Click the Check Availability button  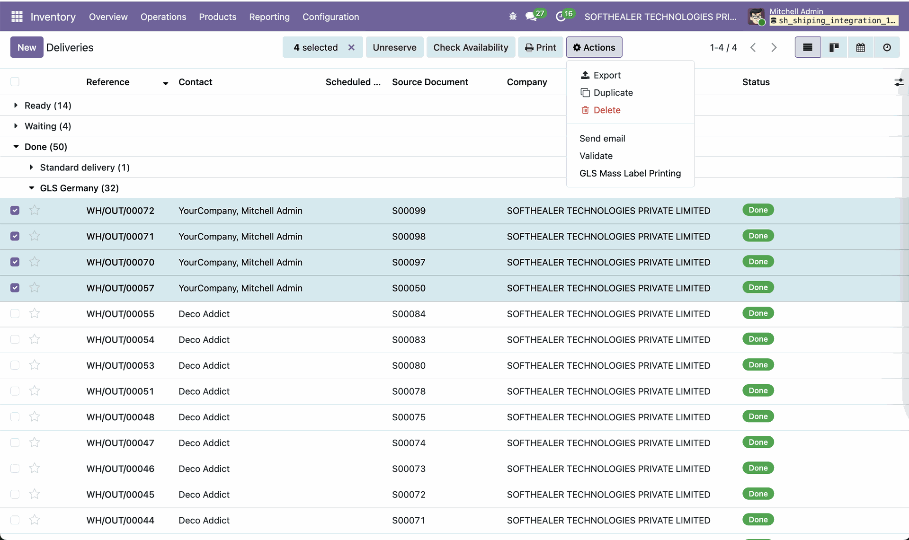coord(470,47)
